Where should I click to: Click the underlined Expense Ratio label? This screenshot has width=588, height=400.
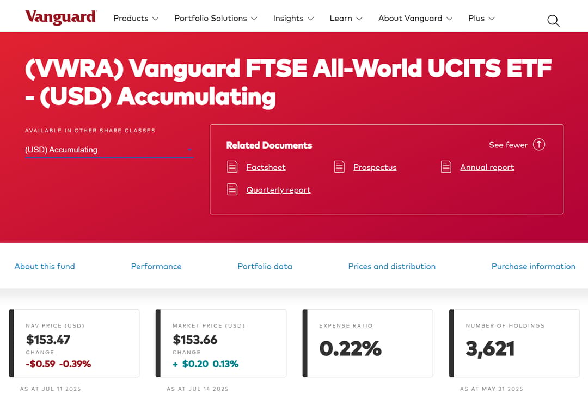click(346, 326)
